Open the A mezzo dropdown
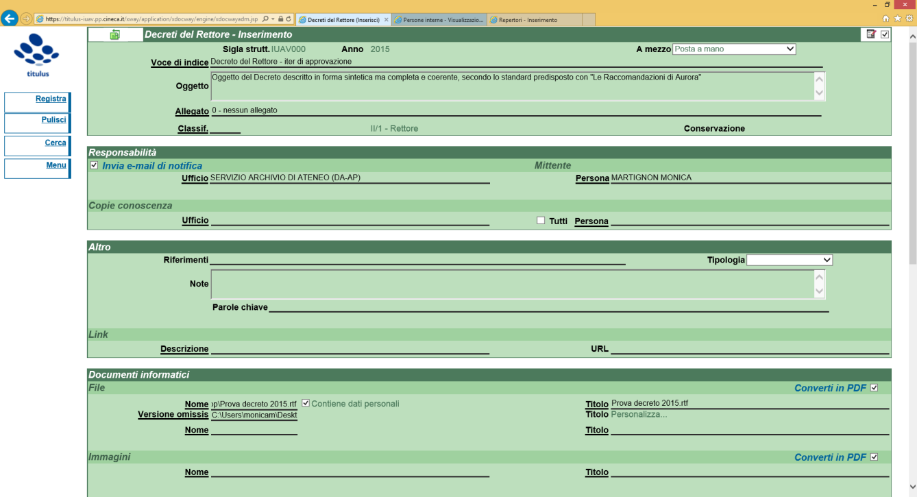This screenshot has height=497, width=917. click(x=734, y=49)
